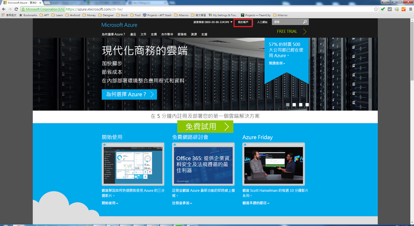The height and width of the screenshot is (226, 414).
Task: Focus the 搜尋 search input field
Action: point(287,22)
